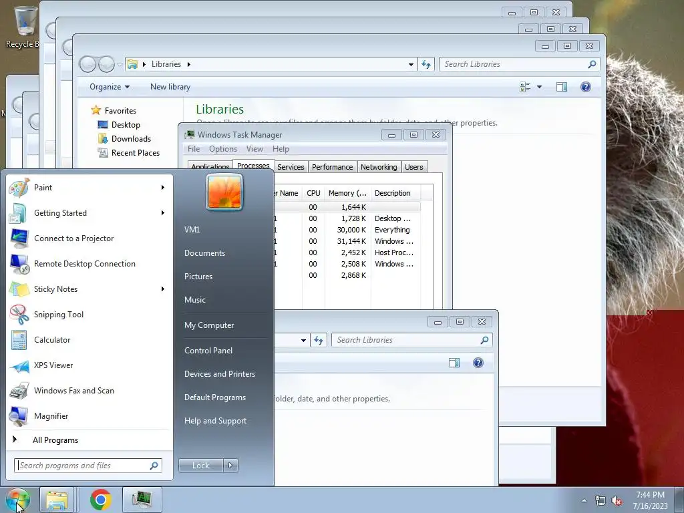Viewport: 684px width, 513px height.
Task: Open view options dropdown arrow in Libraries
Action: coord(539,87)
